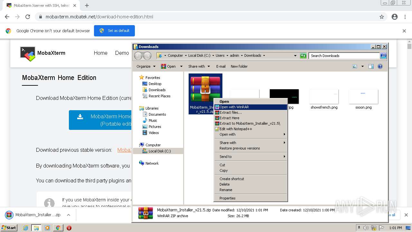412x232 pixels.
Task: Click the Start button
Action: pos(9,228)
